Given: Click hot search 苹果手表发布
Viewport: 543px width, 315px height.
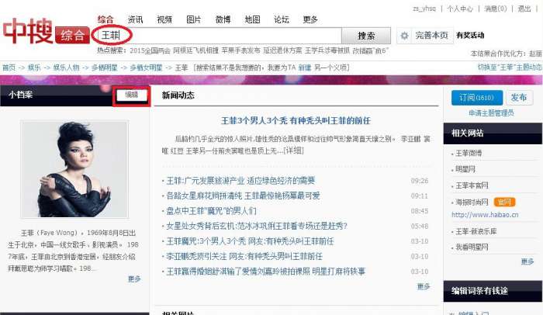Looking at the screenshot, I should [x=240, y=51].
